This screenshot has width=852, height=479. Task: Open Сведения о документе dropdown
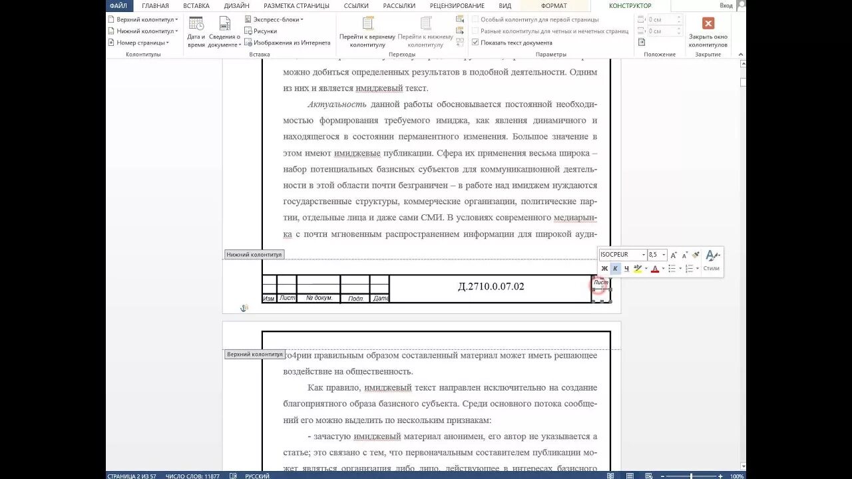click(x=224, y=32)
